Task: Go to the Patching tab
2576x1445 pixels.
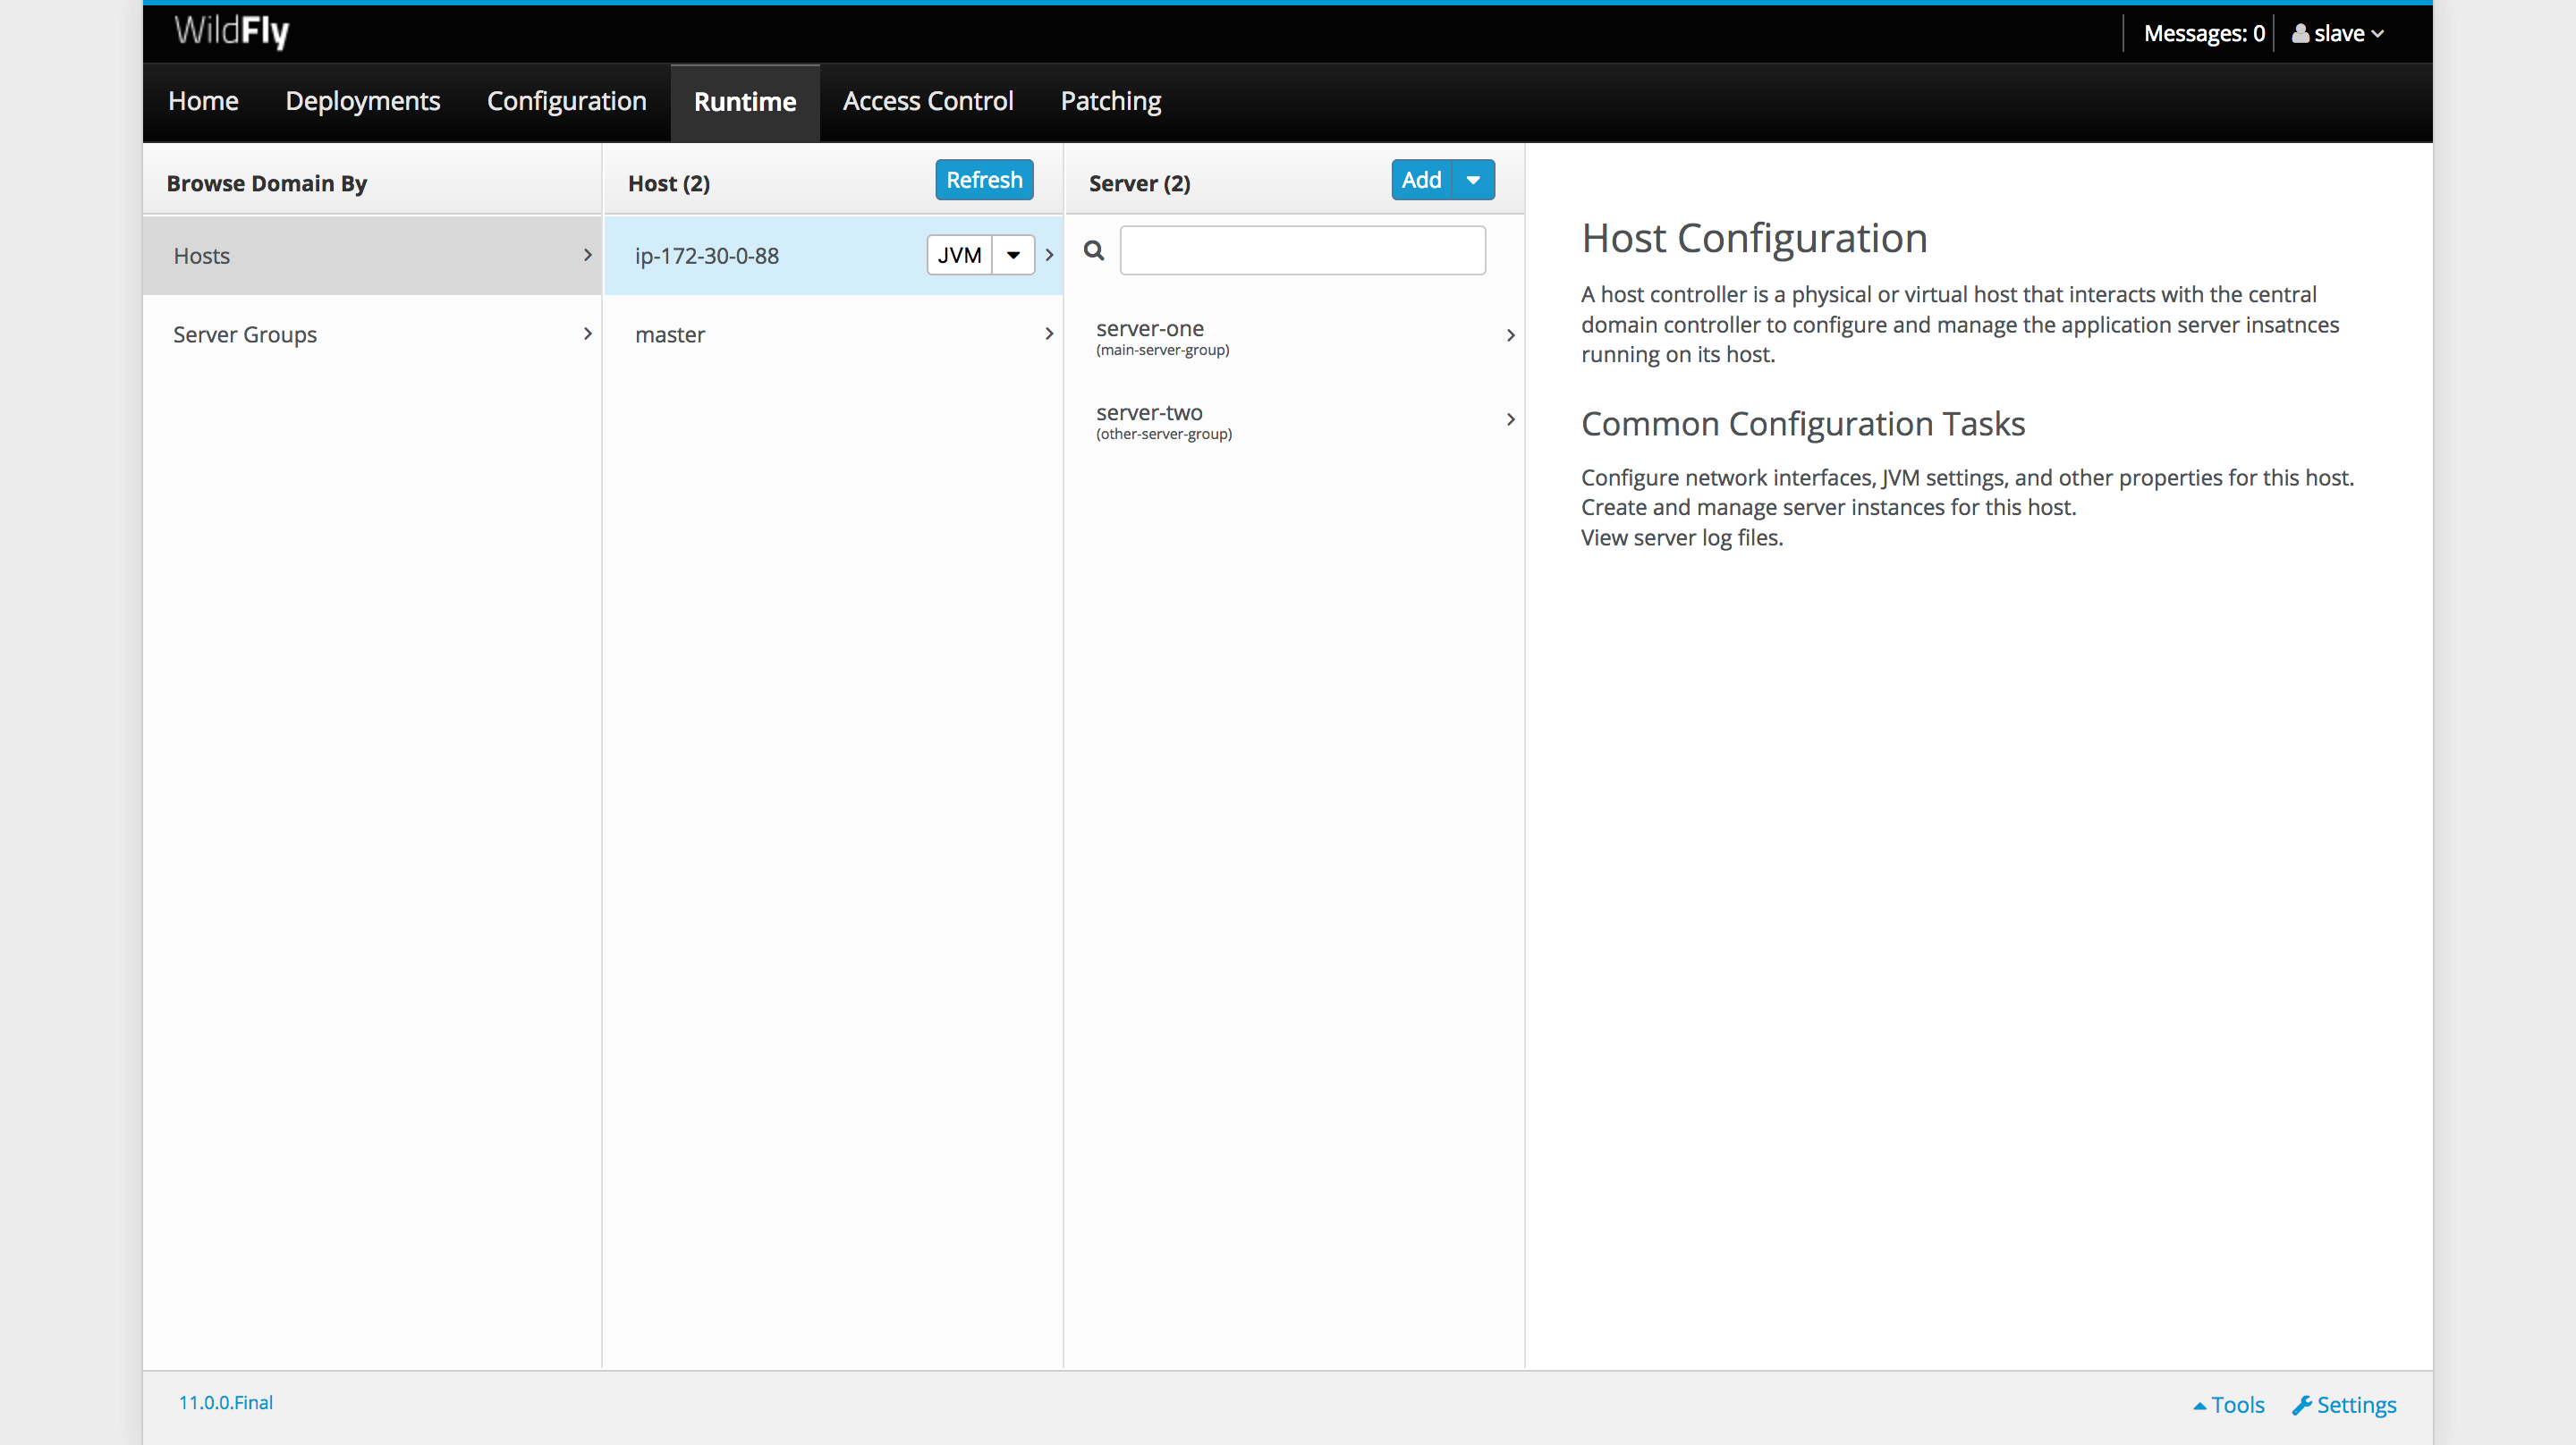Action: [1110, 101]
